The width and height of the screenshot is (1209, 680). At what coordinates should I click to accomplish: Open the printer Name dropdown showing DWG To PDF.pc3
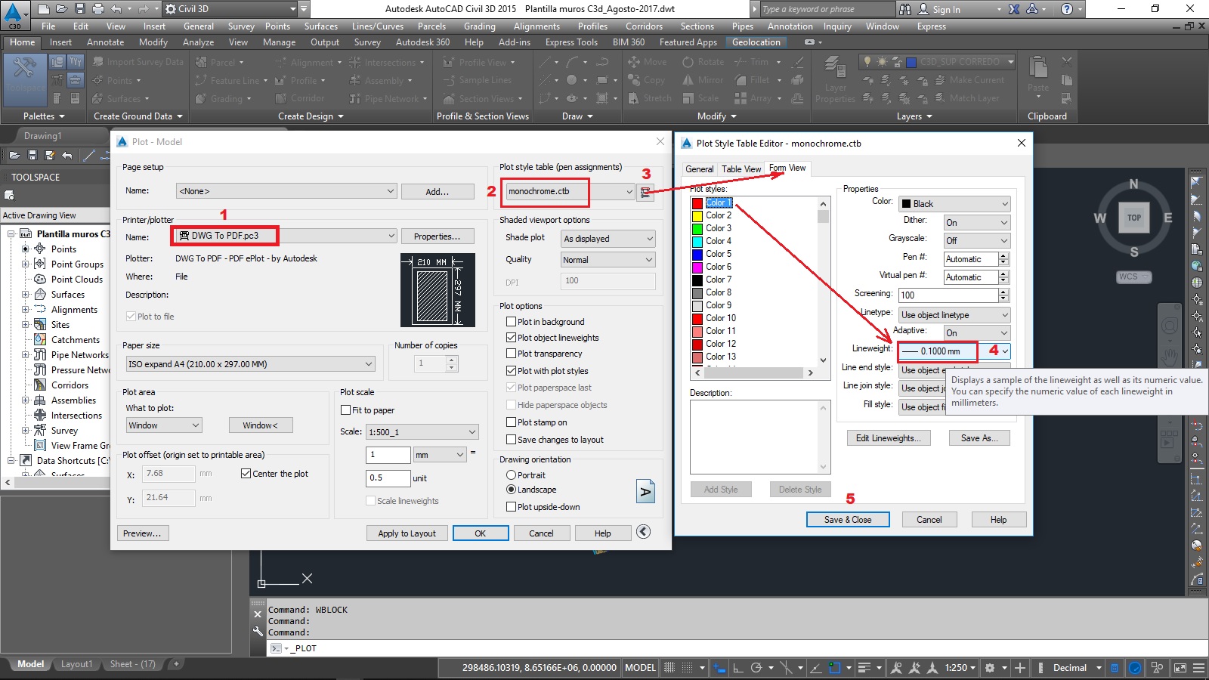click(x=286, y=236)
